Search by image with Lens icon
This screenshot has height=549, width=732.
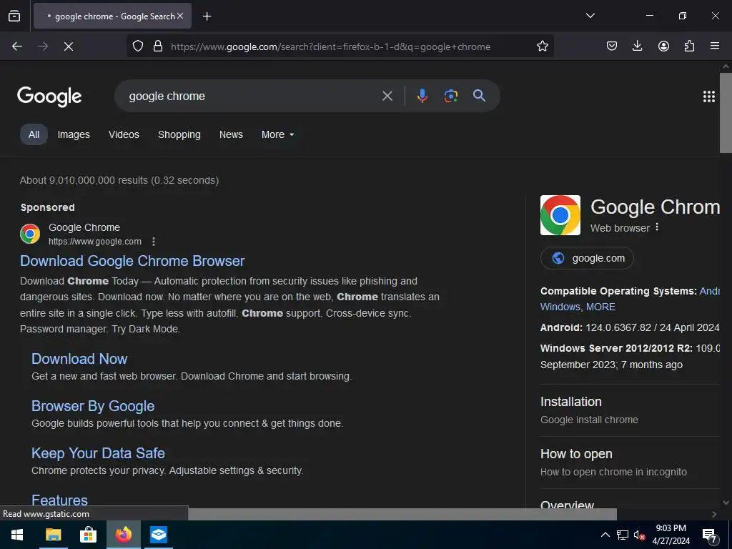(450, 96)
